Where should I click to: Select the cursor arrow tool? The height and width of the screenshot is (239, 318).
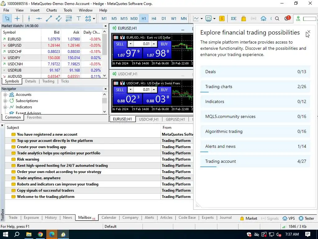(x=7, y=19)
